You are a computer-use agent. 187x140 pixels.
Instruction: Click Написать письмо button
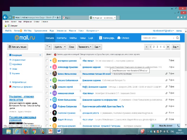point(18,47)
